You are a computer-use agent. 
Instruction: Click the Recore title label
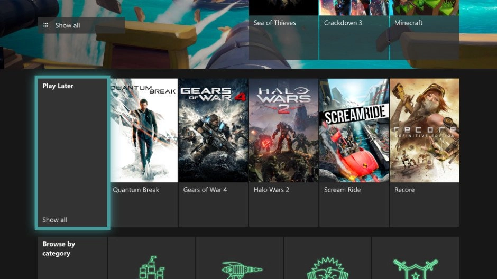404,190
